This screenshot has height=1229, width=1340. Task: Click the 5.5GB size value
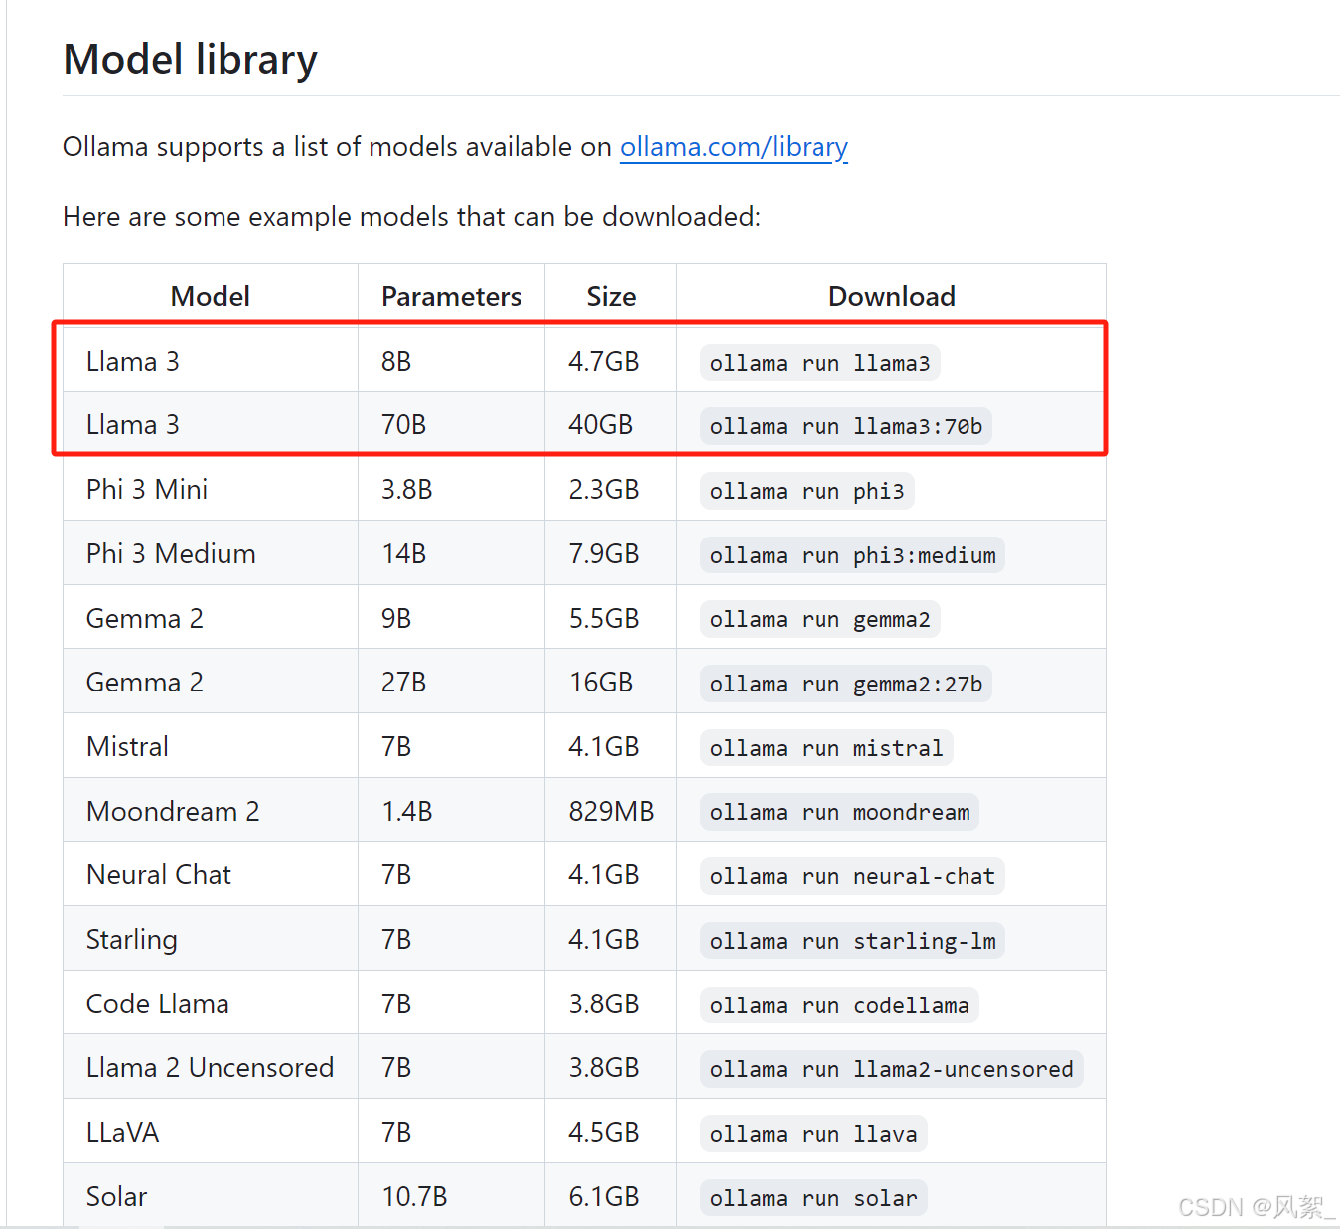(603, 618)
